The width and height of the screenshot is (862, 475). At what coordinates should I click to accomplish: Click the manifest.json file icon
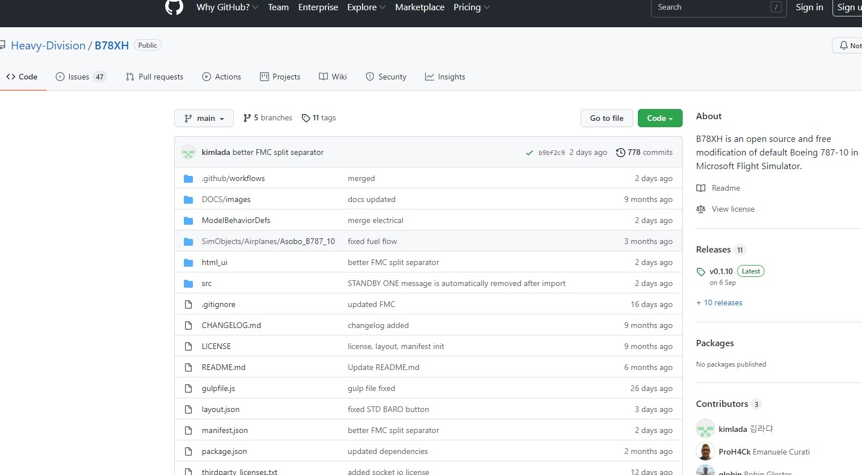188,431
